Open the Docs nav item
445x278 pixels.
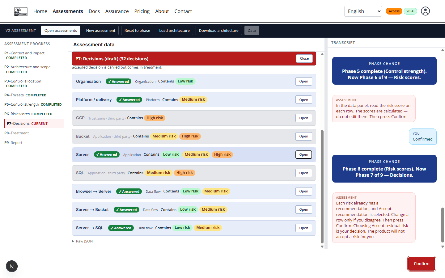94,11
